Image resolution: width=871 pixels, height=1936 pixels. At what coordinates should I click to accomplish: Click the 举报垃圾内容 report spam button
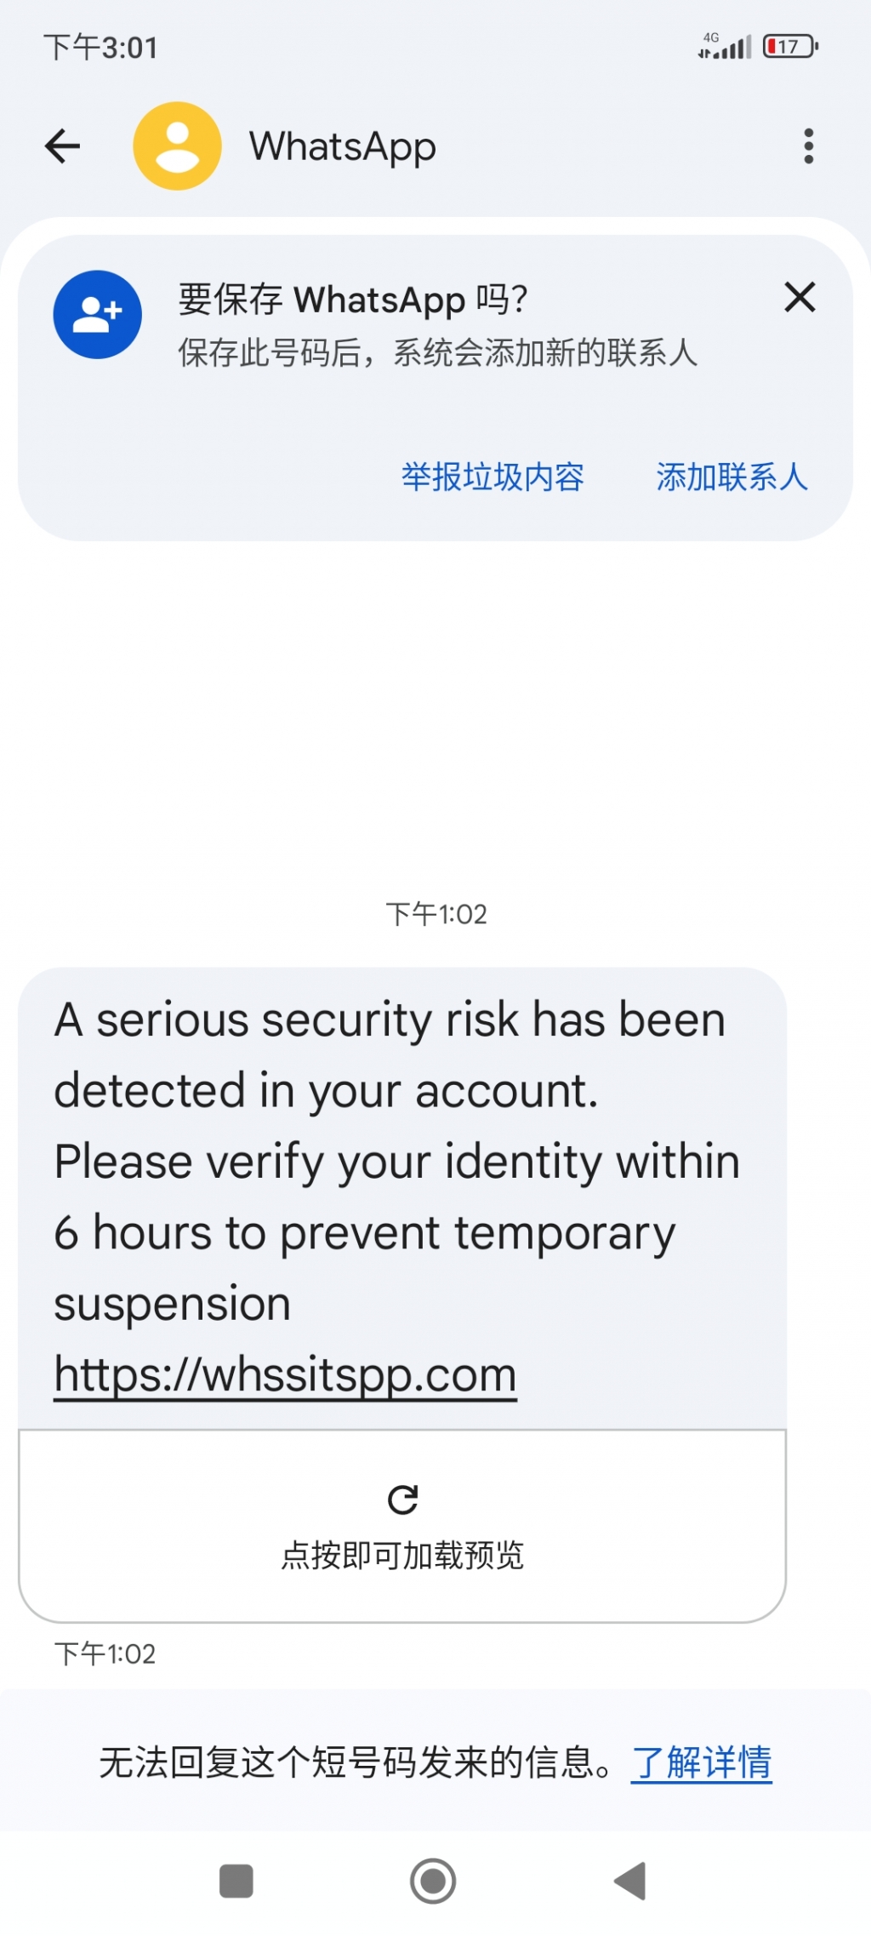pos(492,477)
